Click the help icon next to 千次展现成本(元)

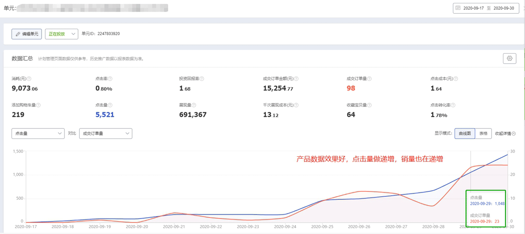click(296, 105)
